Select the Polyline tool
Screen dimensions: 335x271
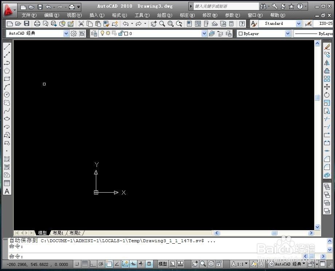coord(7,63)
